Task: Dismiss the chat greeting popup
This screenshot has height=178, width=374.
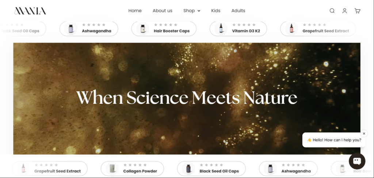Action: pos(364,134)
